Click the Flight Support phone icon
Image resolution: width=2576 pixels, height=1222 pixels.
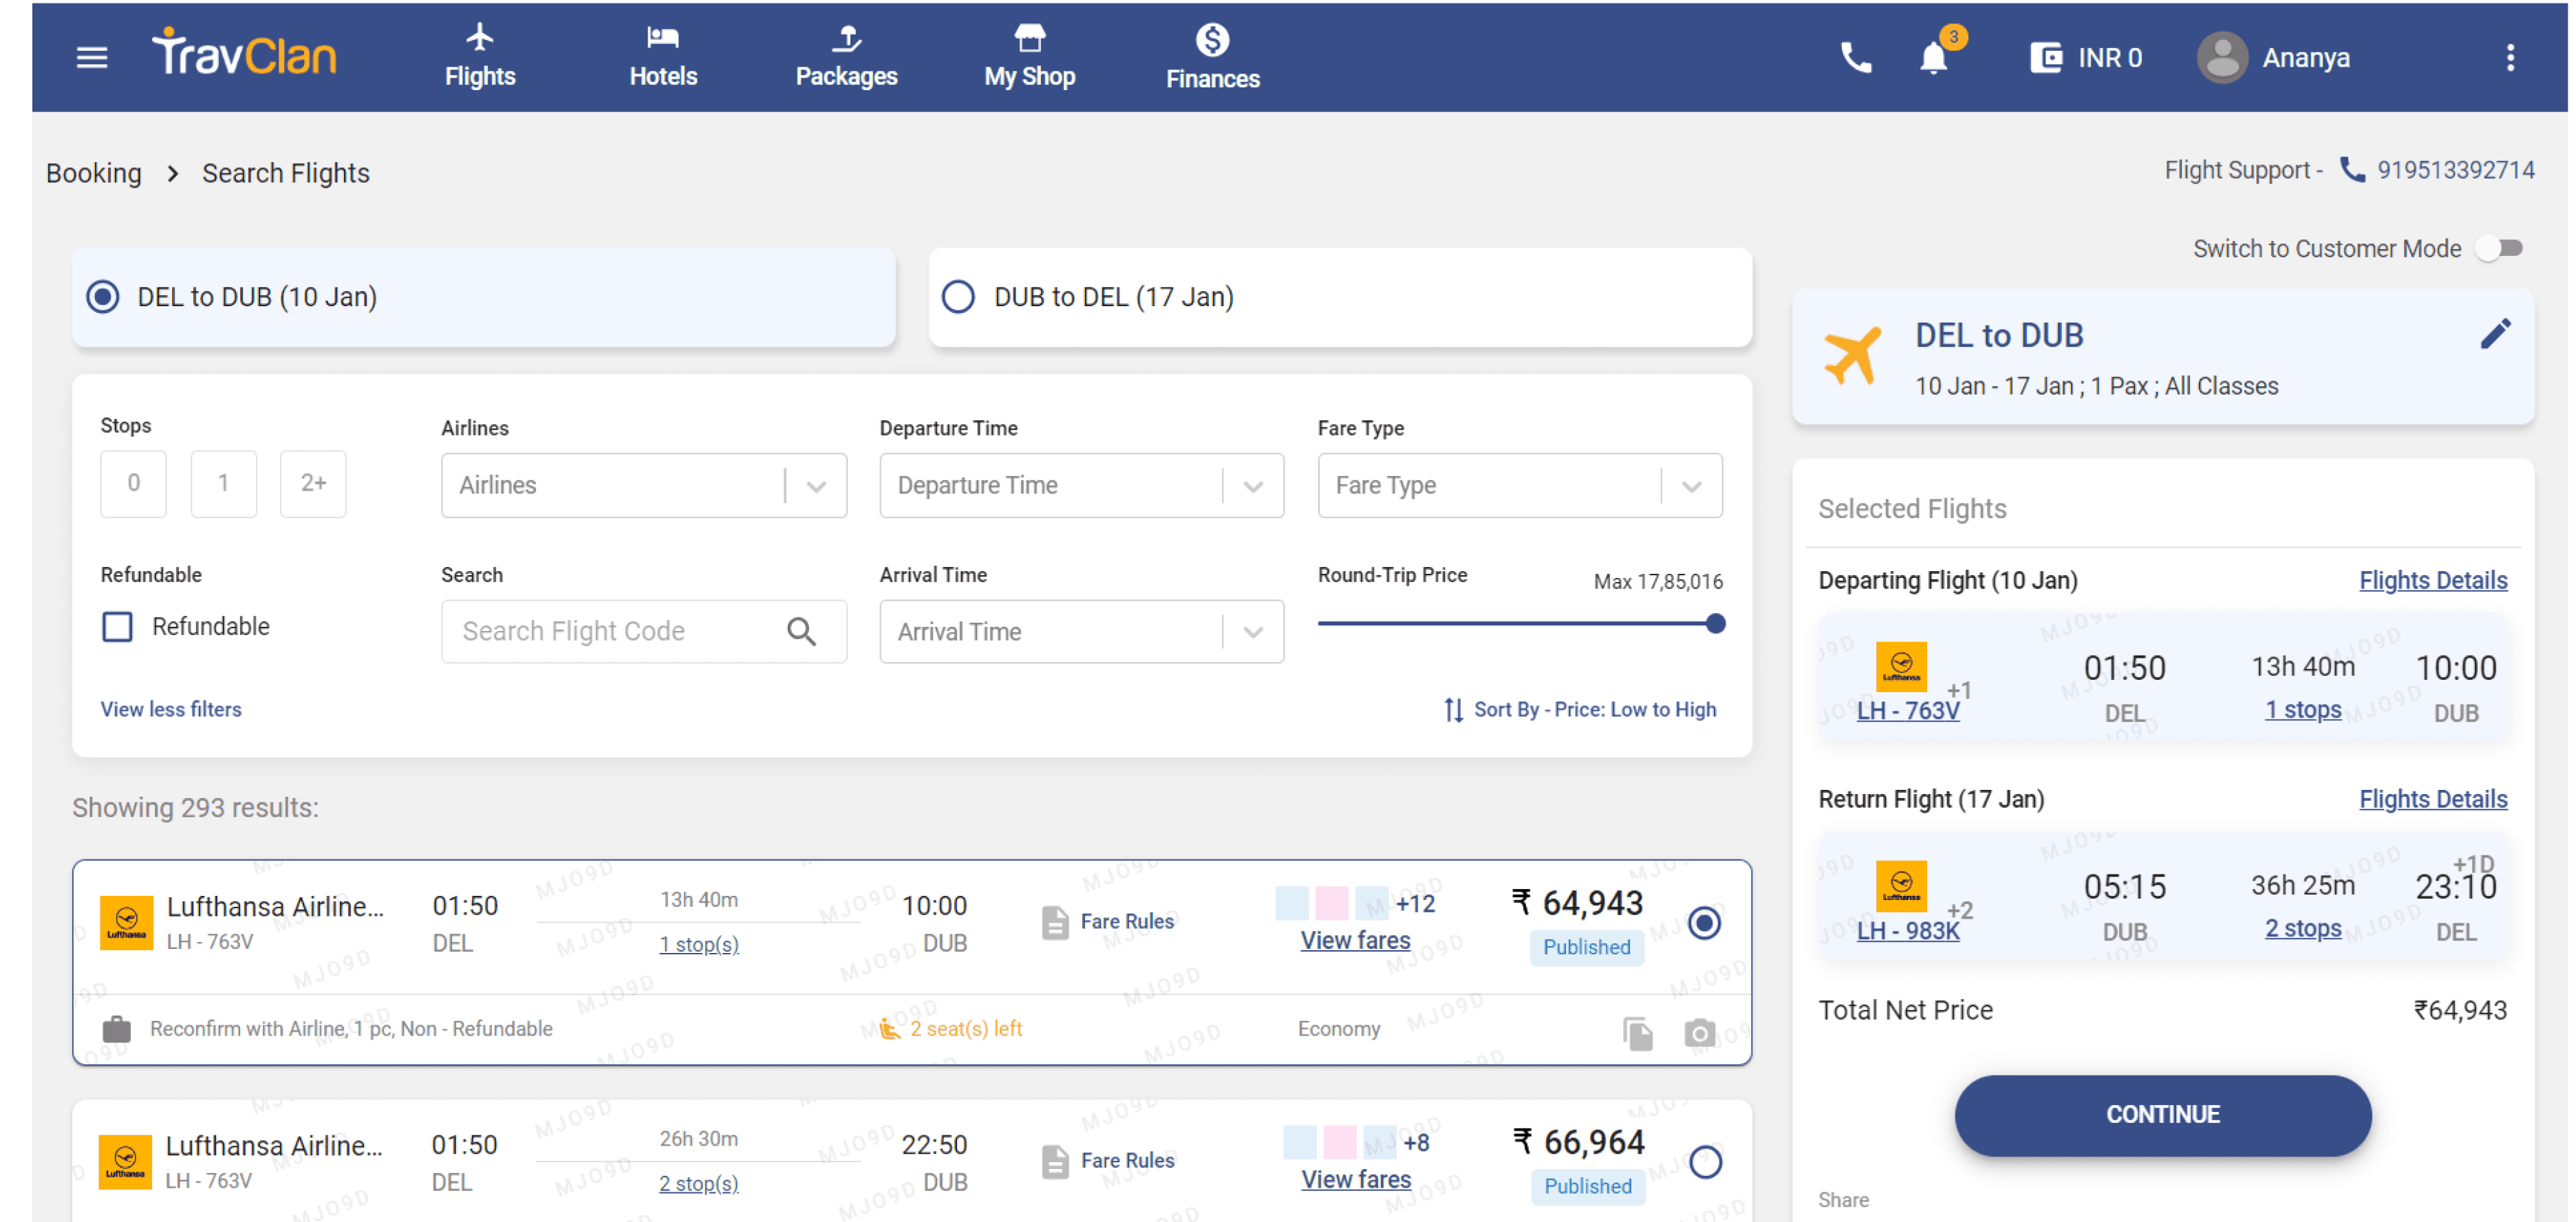click(2352, 170)
